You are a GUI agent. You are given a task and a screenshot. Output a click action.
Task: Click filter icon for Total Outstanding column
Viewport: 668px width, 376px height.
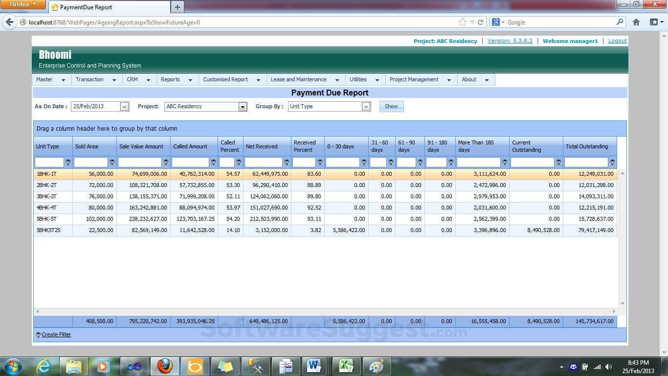tap(612, 162)
